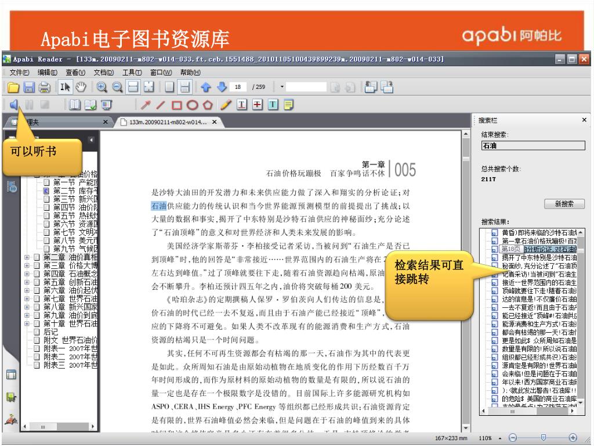Open the presentation screen mode icon

coord(107,105)
